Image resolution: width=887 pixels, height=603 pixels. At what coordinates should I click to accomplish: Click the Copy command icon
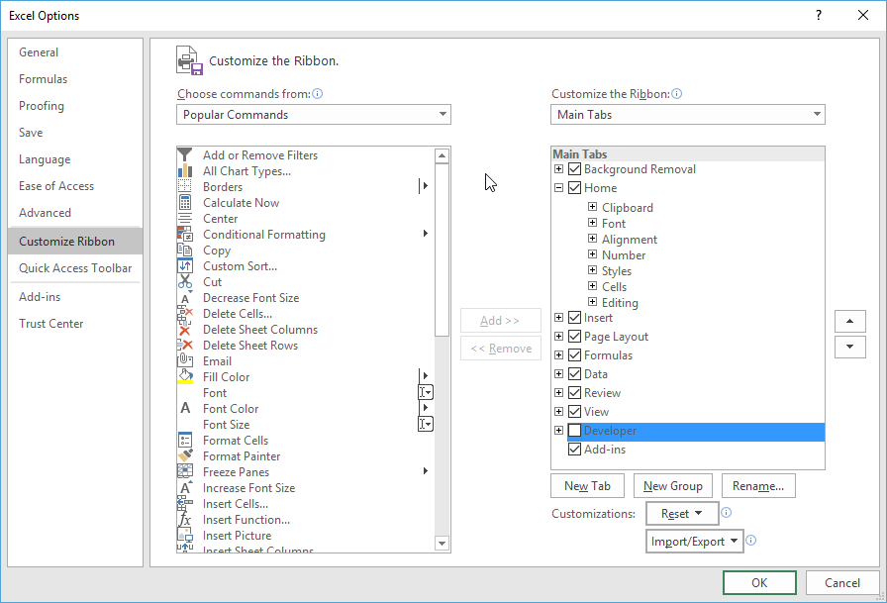point(184,251)
